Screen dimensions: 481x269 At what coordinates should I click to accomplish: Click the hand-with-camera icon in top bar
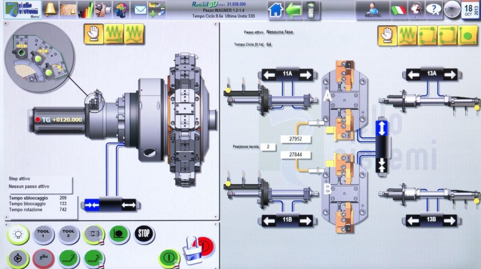click(x=103, y=10)
